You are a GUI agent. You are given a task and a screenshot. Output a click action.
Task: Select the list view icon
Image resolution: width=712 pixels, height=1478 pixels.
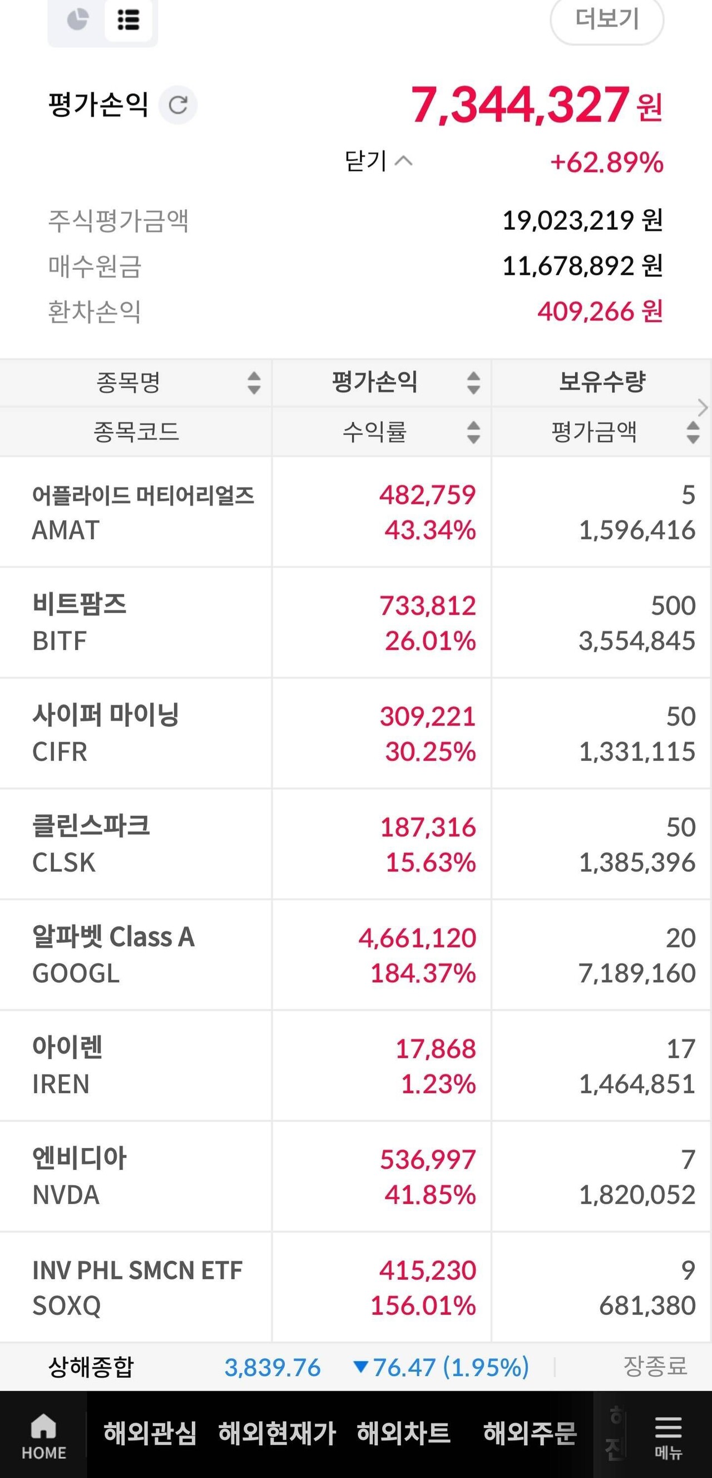[128, 20]
